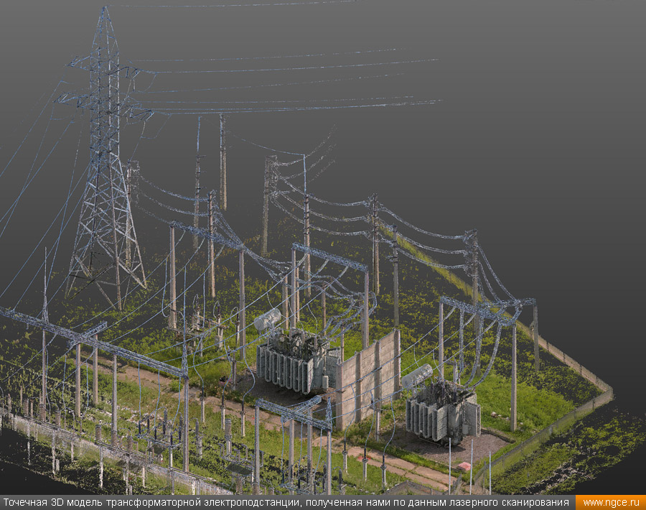Click the right power transformer
Viewport: 646px width, 510px height.
pyautogui.click(x=443, y=412)
